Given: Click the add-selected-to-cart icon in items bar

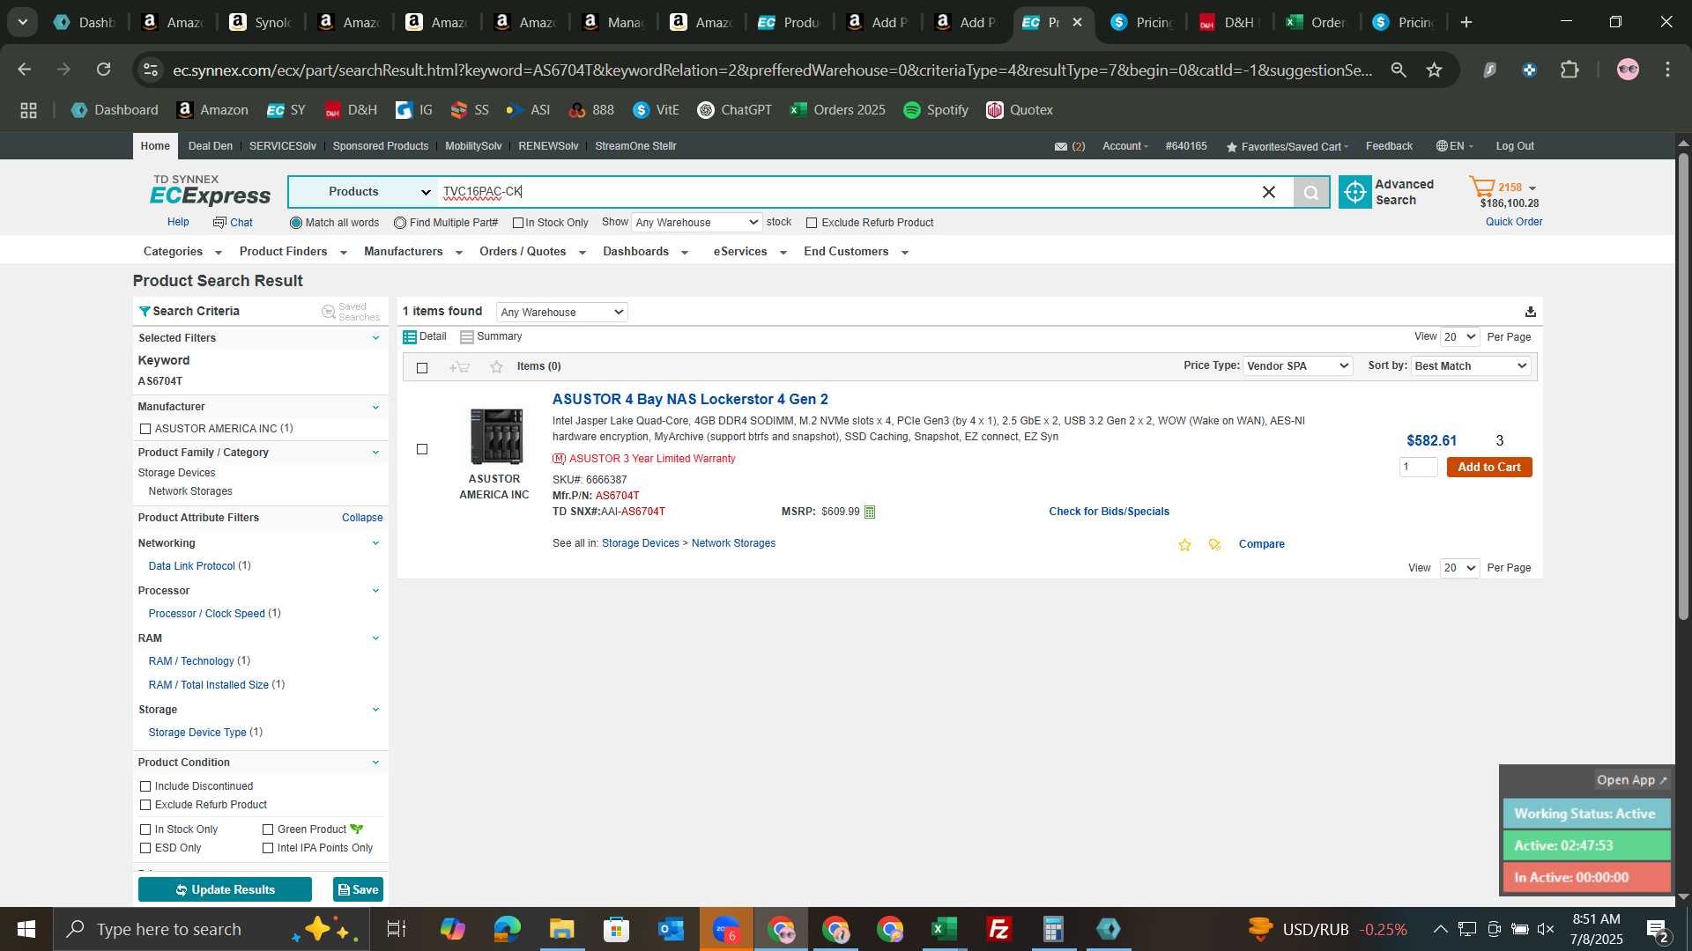Looking at the screenshot, I should tap(459, 367).
